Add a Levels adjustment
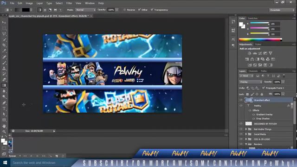297x167 pixels. click(255, 53)
